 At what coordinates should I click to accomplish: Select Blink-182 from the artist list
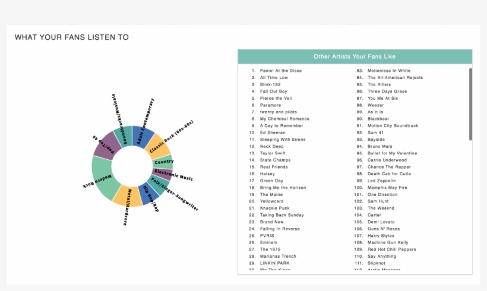pos(270,84)
